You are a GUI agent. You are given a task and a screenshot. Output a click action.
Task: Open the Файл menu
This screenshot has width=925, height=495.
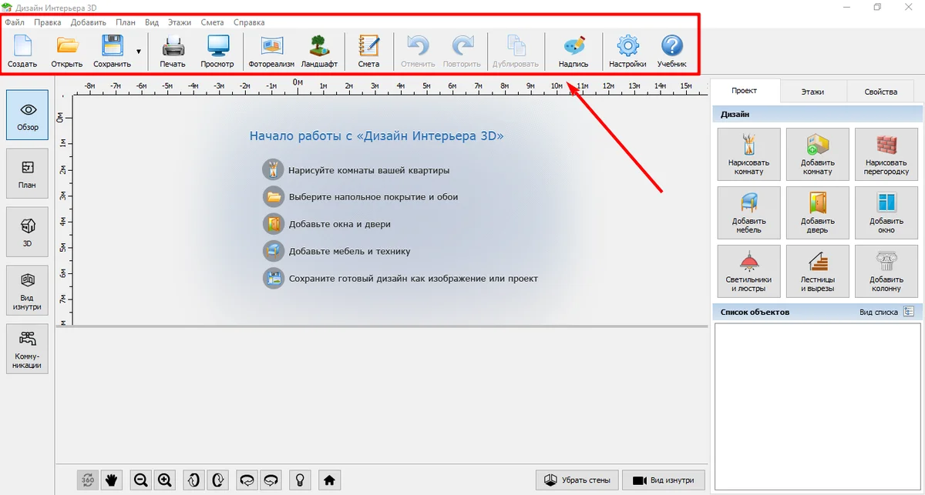click(x=15, y=22)
